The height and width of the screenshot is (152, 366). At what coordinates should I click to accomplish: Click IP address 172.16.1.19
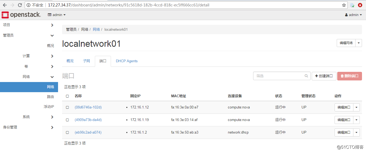pyautogui.click(x=139, y=120)
